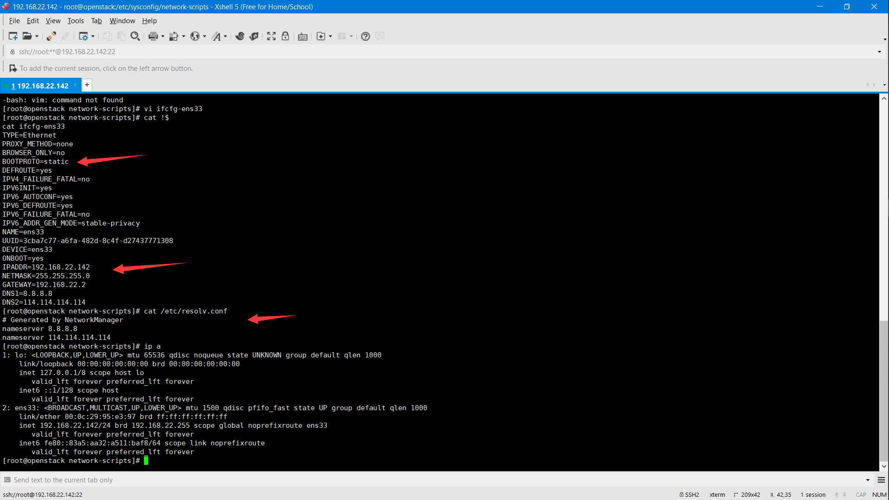Click the left arrow to add current session
The width and height of the screenshot is (889, 500).
pyautogui.click(x=13, y=68)
